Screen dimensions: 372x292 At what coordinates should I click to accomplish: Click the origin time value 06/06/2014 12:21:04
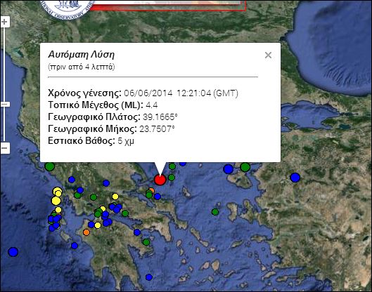coord(167,93)
